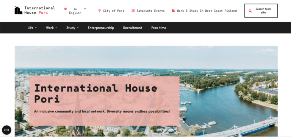Open the cookie settings round icon
The height and width of the screenshot is (137, 291).
(6, 130)
